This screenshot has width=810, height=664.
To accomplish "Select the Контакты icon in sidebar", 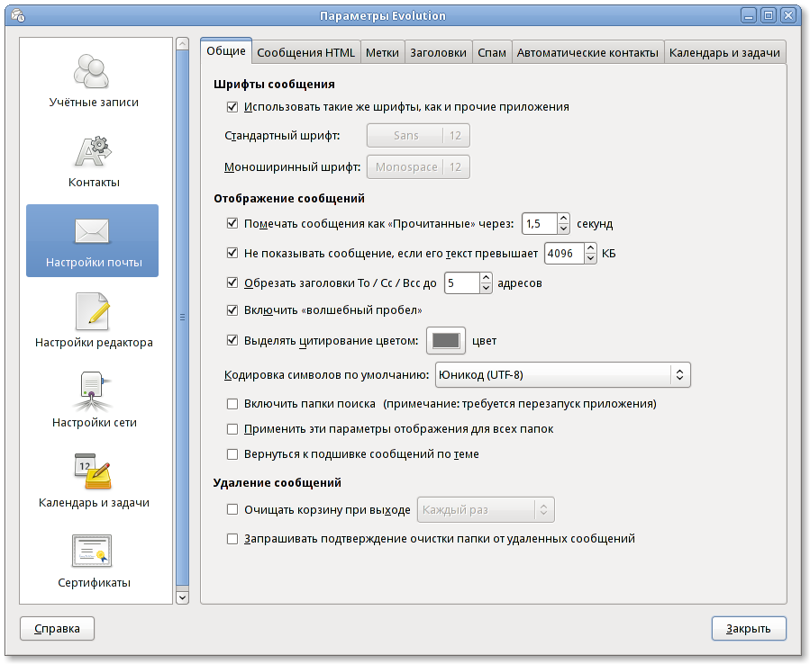I will click(94, 150).
